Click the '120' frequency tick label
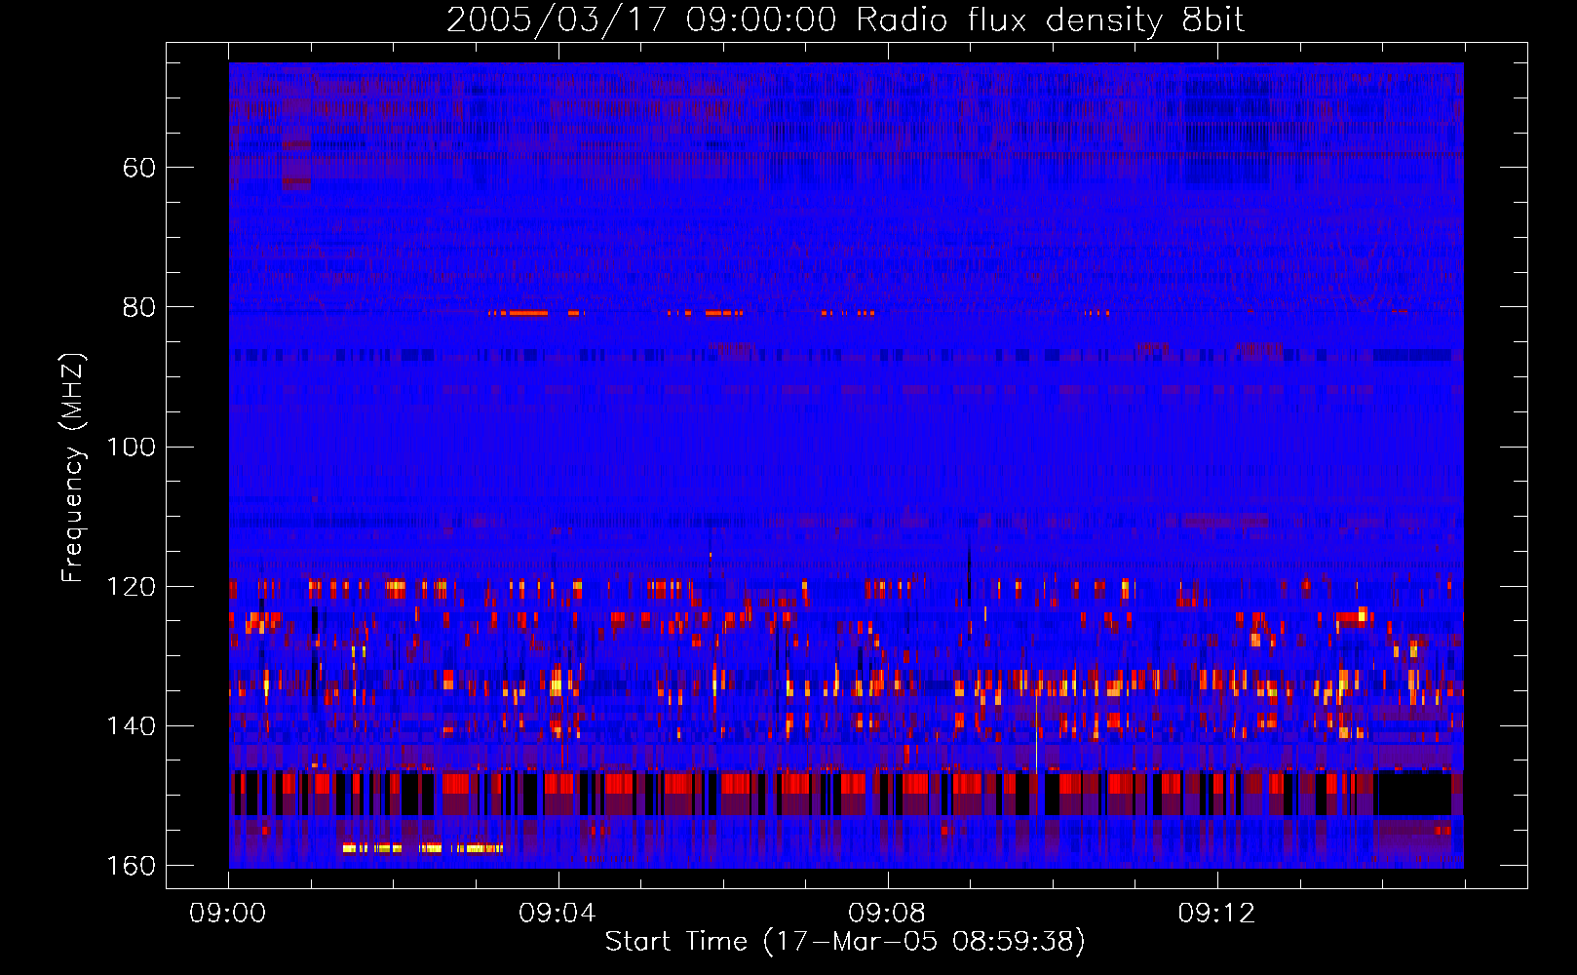This screenshot has height=975, width=1577. point(131,586)
